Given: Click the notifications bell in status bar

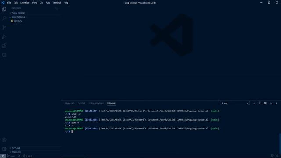Looking at the screenshot, I should point(277,156).
